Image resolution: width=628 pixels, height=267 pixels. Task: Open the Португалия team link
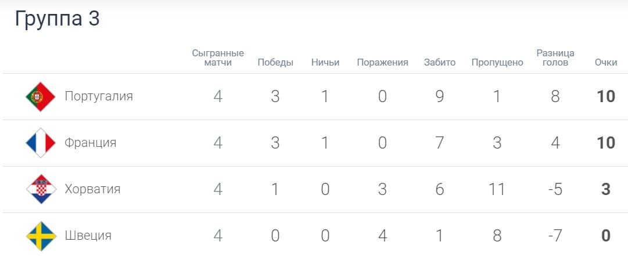click(99, 96)
